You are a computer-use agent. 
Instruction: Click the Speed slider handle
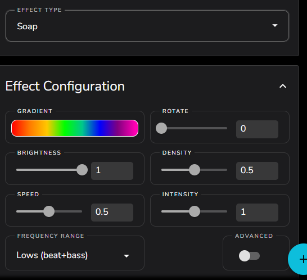(49, 211)
